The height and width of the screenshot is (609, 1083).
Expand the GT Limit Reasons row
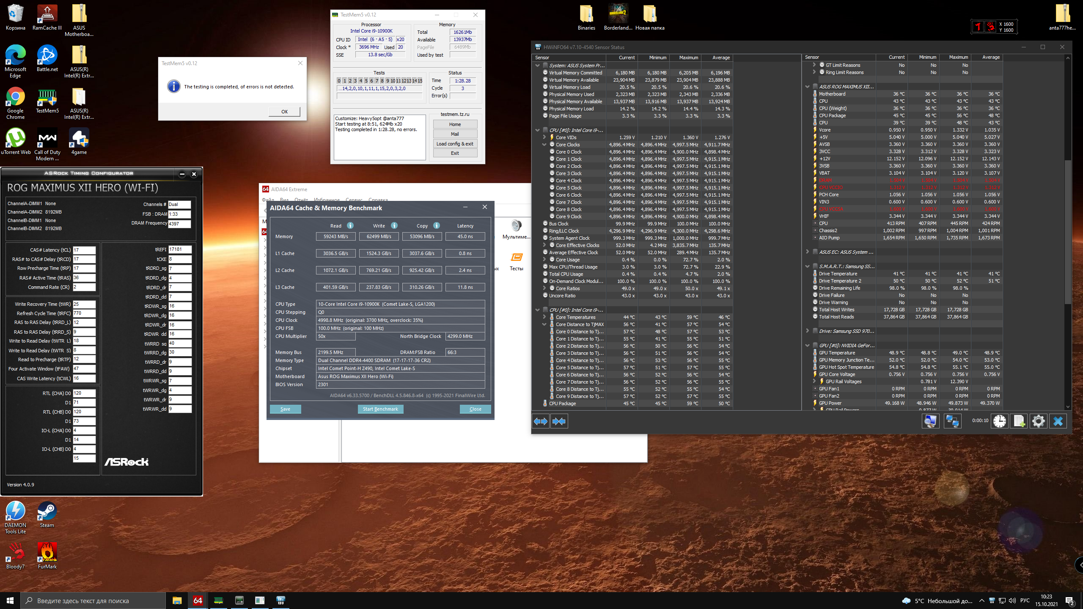pyautogui.click(x=814, y=65)
